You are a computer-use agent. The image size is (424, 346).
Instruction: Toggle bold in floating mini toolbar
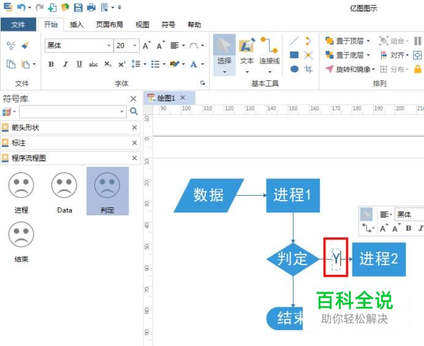coord(408,228)
